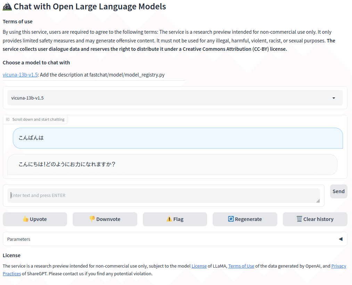The height and width of the screenshot is (285, 352).
Task: Click the thumbs-up icon on Upvote
Action: click(26, 219)
